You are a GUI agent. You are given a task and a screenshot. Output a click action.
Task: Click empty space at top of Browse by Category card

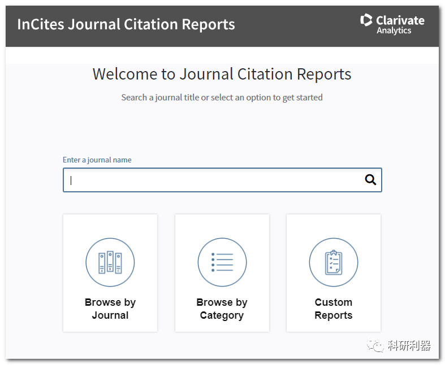click(222, 225)
